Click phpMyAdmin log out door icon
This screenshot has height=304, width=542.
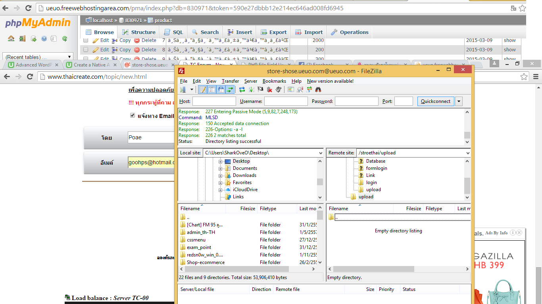[22, 39]
